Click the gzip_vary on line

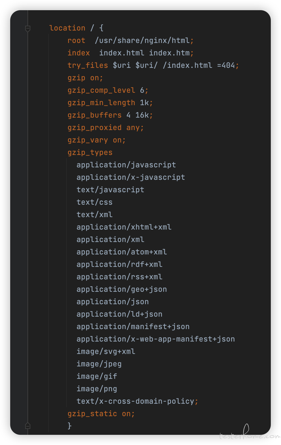pos(96,140)
